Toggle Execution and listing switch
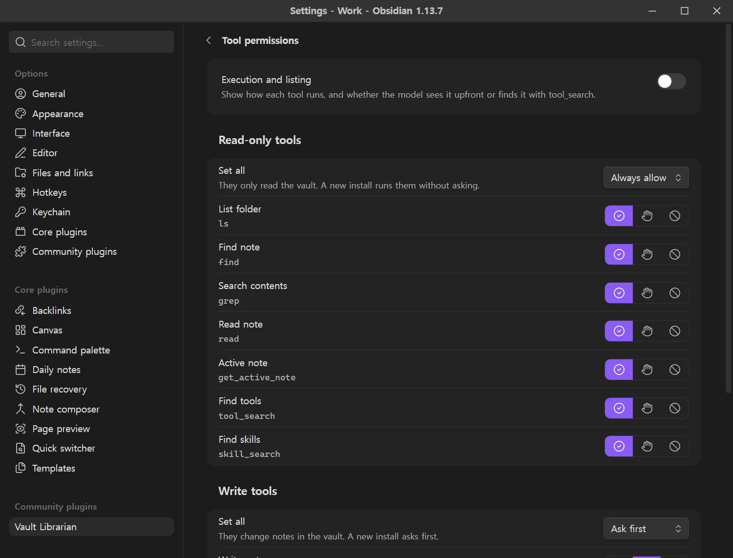The height and width of the screenshot is (558, 733). [671, 82]
